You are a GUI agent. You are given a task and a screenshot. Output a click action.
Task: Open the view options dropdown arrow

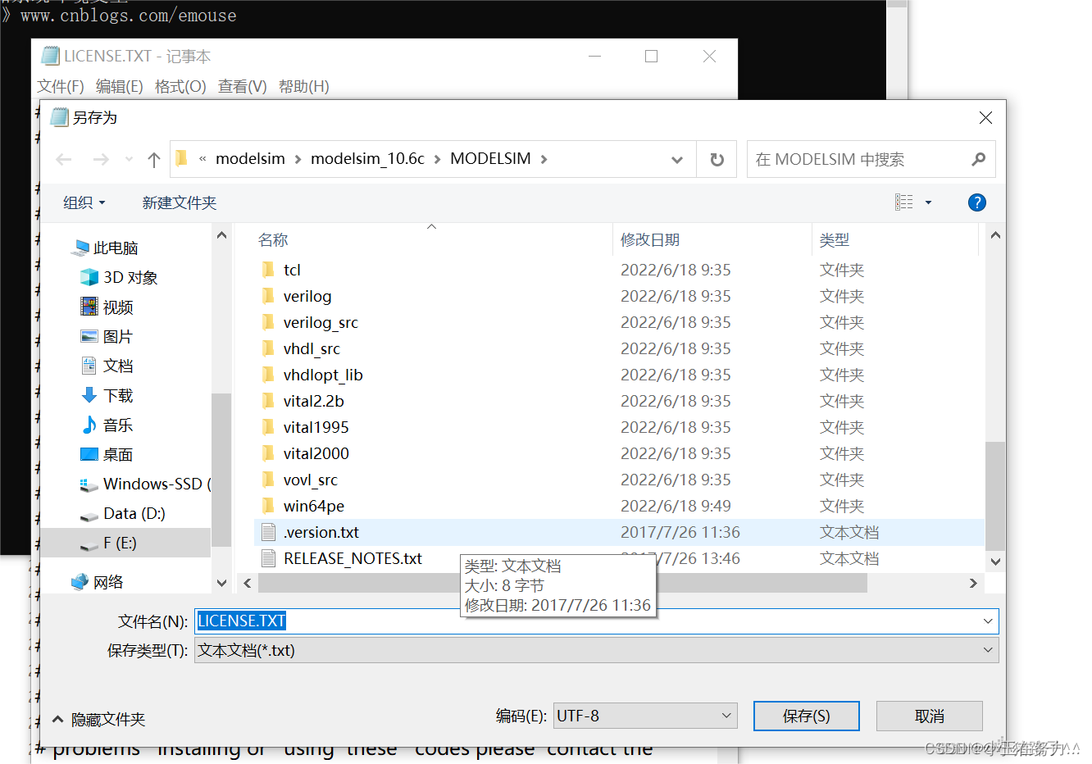pos(928,202)
